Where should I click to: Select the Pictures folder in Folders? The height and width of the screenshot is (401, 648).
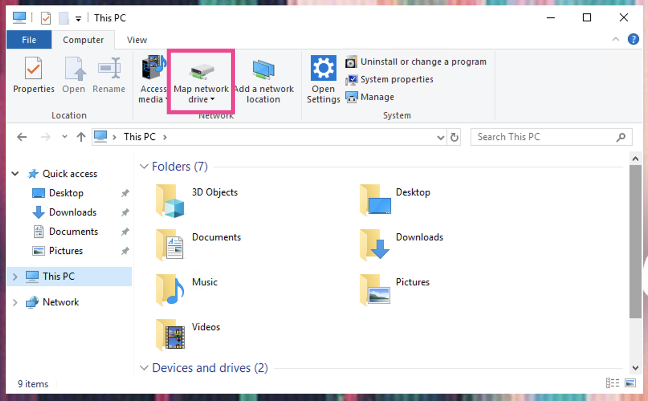[395, 291]
